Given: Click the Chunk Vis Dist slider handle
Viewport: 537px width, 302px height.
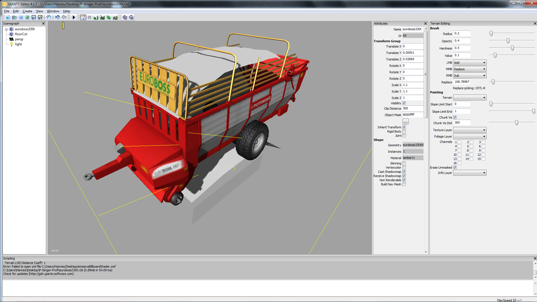Looking at the screenshot, I should pos(517,123).
